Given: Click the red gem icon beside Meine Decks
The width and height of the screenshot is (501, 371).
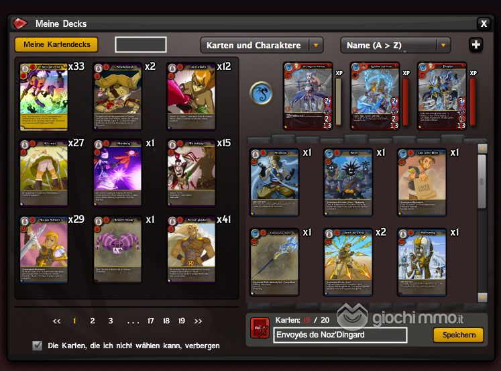Looking at the screenshot, I should [19, 23].
